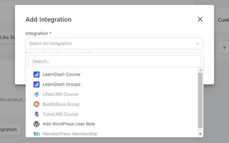Pick TutorLMS Course integration

112,114
